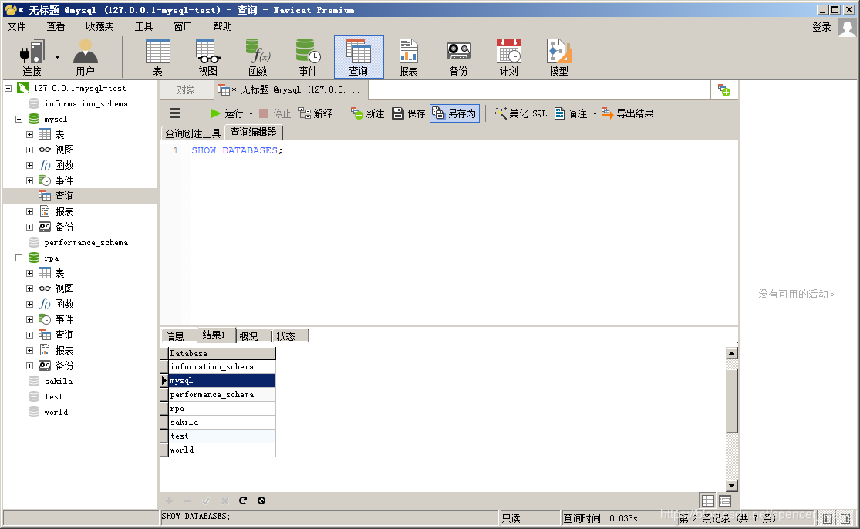Click Save As (另存为) button
The image size is (860, 529).
click(x=454, y=113)
